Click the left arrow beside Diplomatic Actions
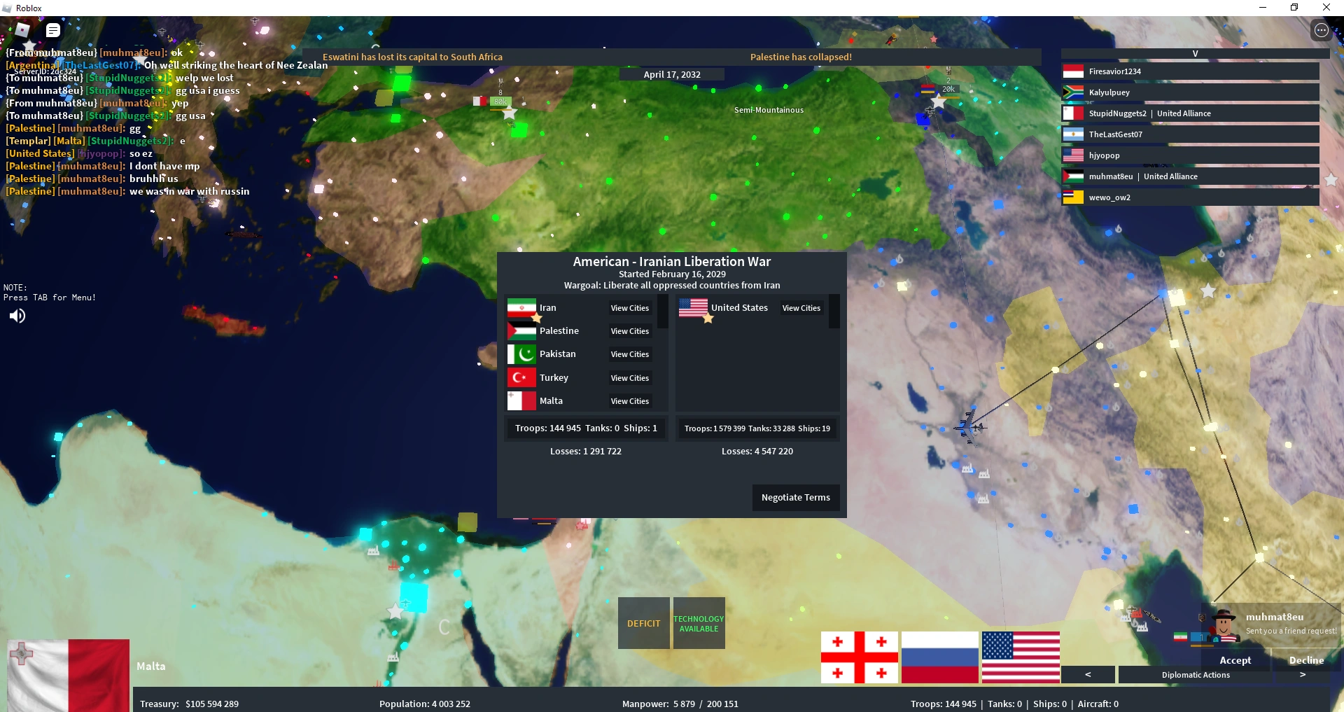Screen dimensions: 1344x712 click(x=1088, y=674)
